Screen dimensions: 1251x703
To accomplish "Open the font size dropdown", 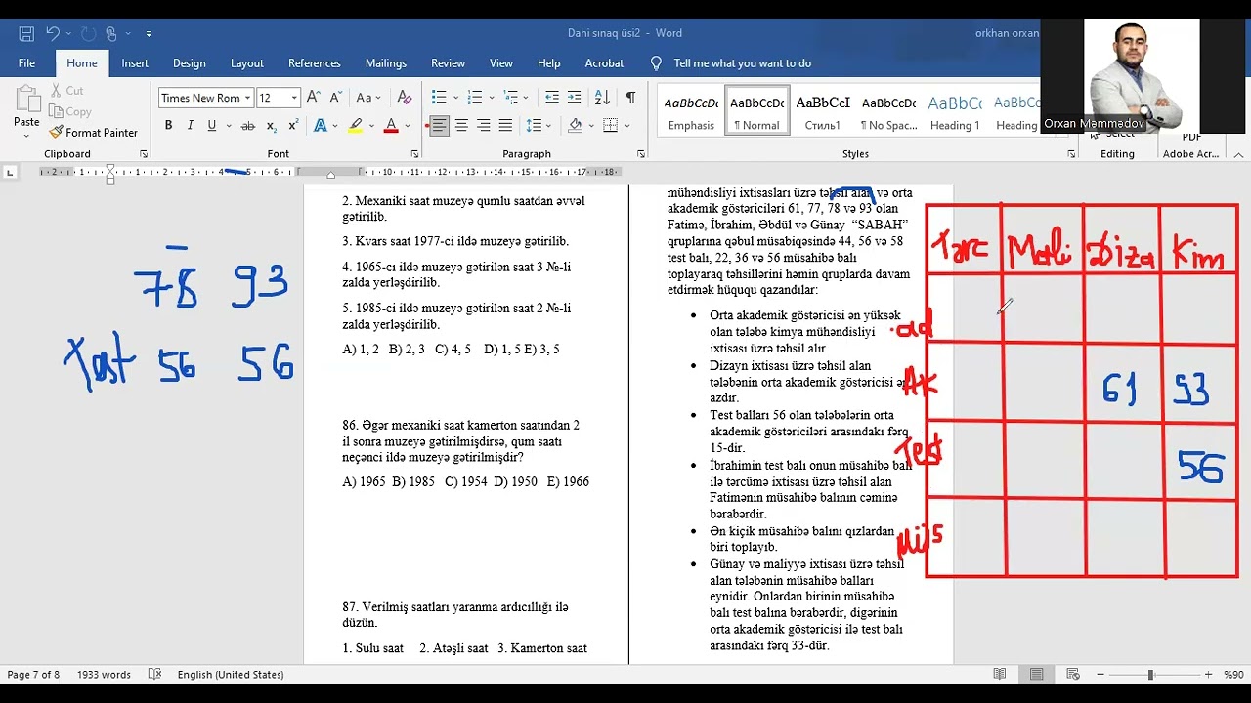I will (294, 98).
